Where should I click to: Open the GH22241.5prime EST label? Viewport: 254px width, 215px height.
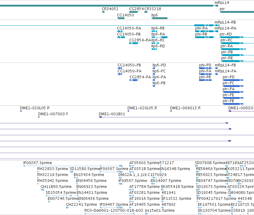pos(81,205)
